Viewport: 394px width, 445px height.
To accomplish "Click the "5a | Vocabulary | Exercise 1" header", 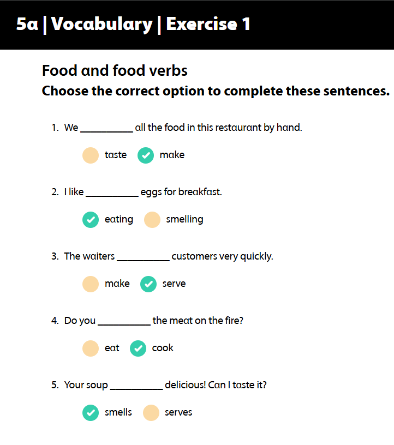I will 133,24.
